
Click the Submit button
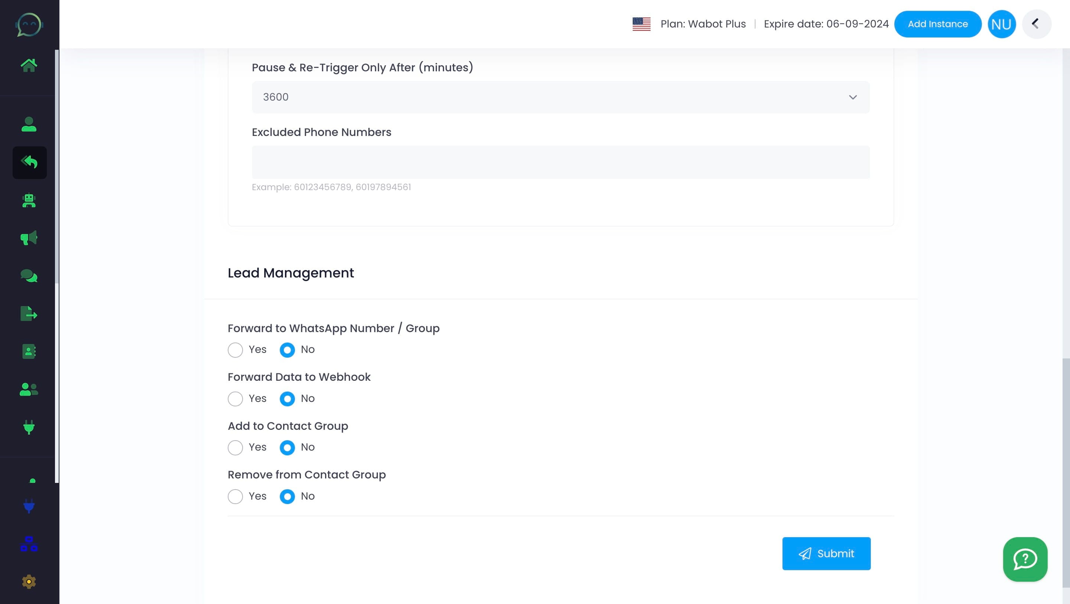826,553
